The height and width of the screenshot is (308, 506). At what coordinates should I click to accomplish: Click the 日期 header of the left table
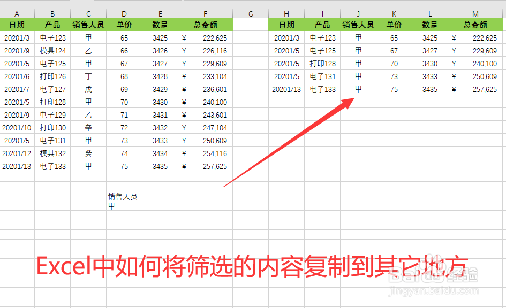tap(17, 25)
